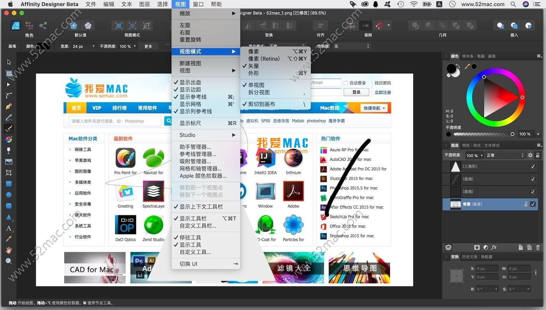Screen dimensions: 546x310
Task: Switch to Export Persona
Action: point(43,26)
